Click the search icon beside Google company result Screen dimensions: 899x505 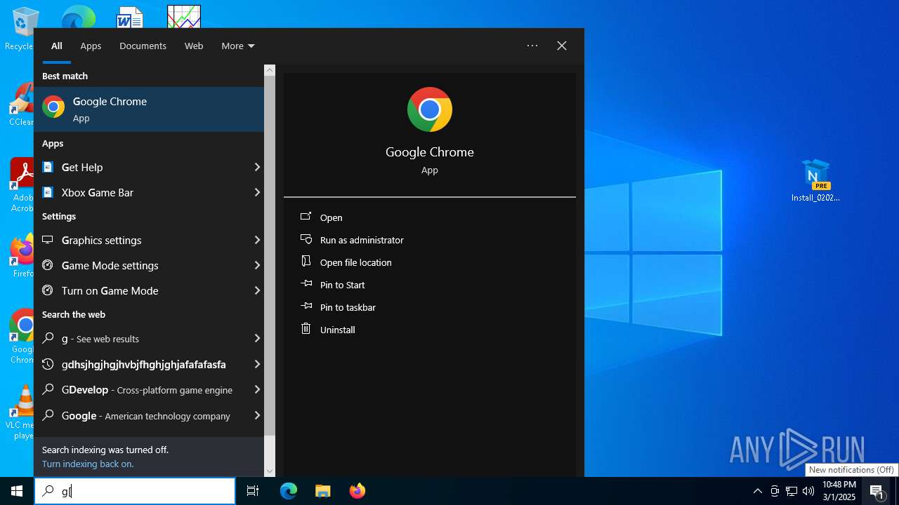coord(48,415)
